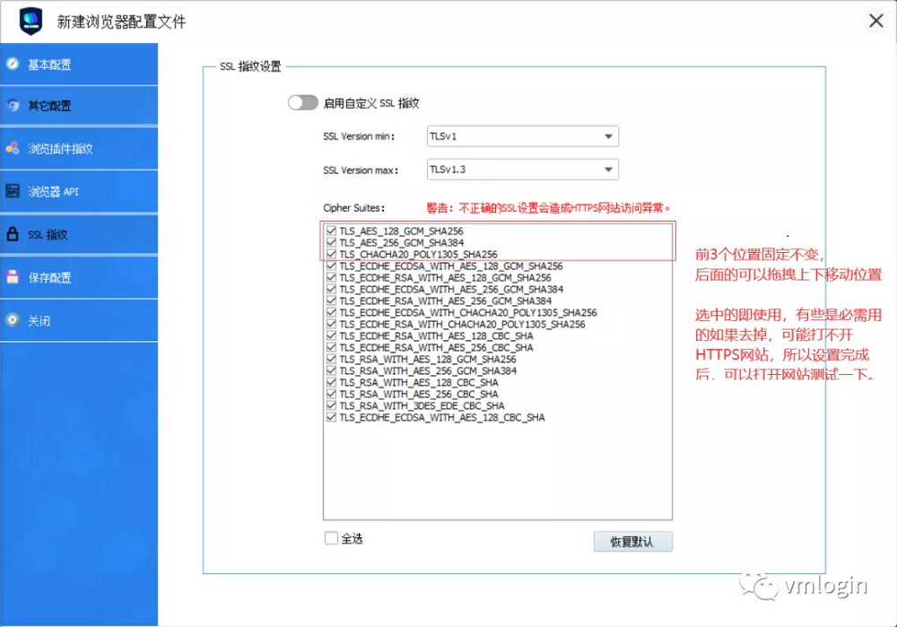Uncheck TLS_AES_128_GCM_SHA256

tap(331, 231)
